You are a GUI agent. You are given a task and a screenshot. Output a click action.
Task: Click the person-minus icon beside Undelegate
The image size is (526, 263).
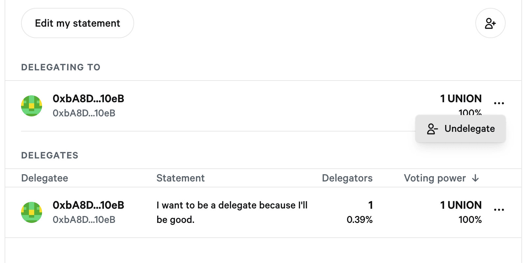coord(432,129)
